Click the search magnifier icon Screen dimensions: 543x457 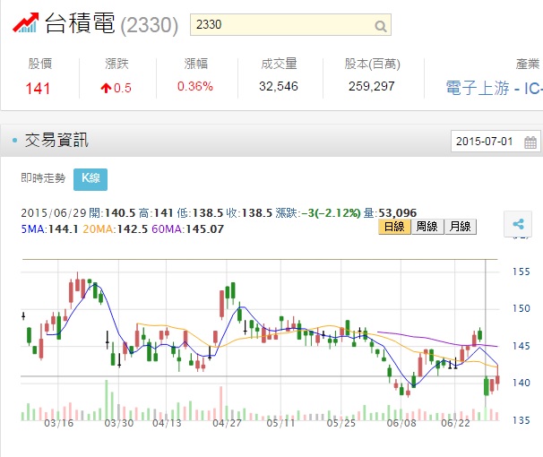(380, 26)
